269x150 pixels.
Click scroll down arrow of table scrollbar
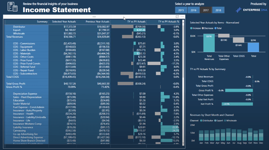pyautogui.click(x=183, y=143)
